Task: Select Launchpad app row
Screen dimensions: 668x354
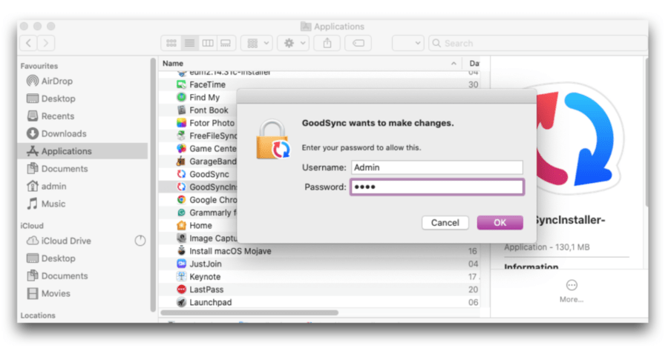Action: click(x=318, y=302)
